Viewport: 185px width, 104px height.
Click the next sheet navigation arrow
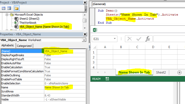[105, 72]
